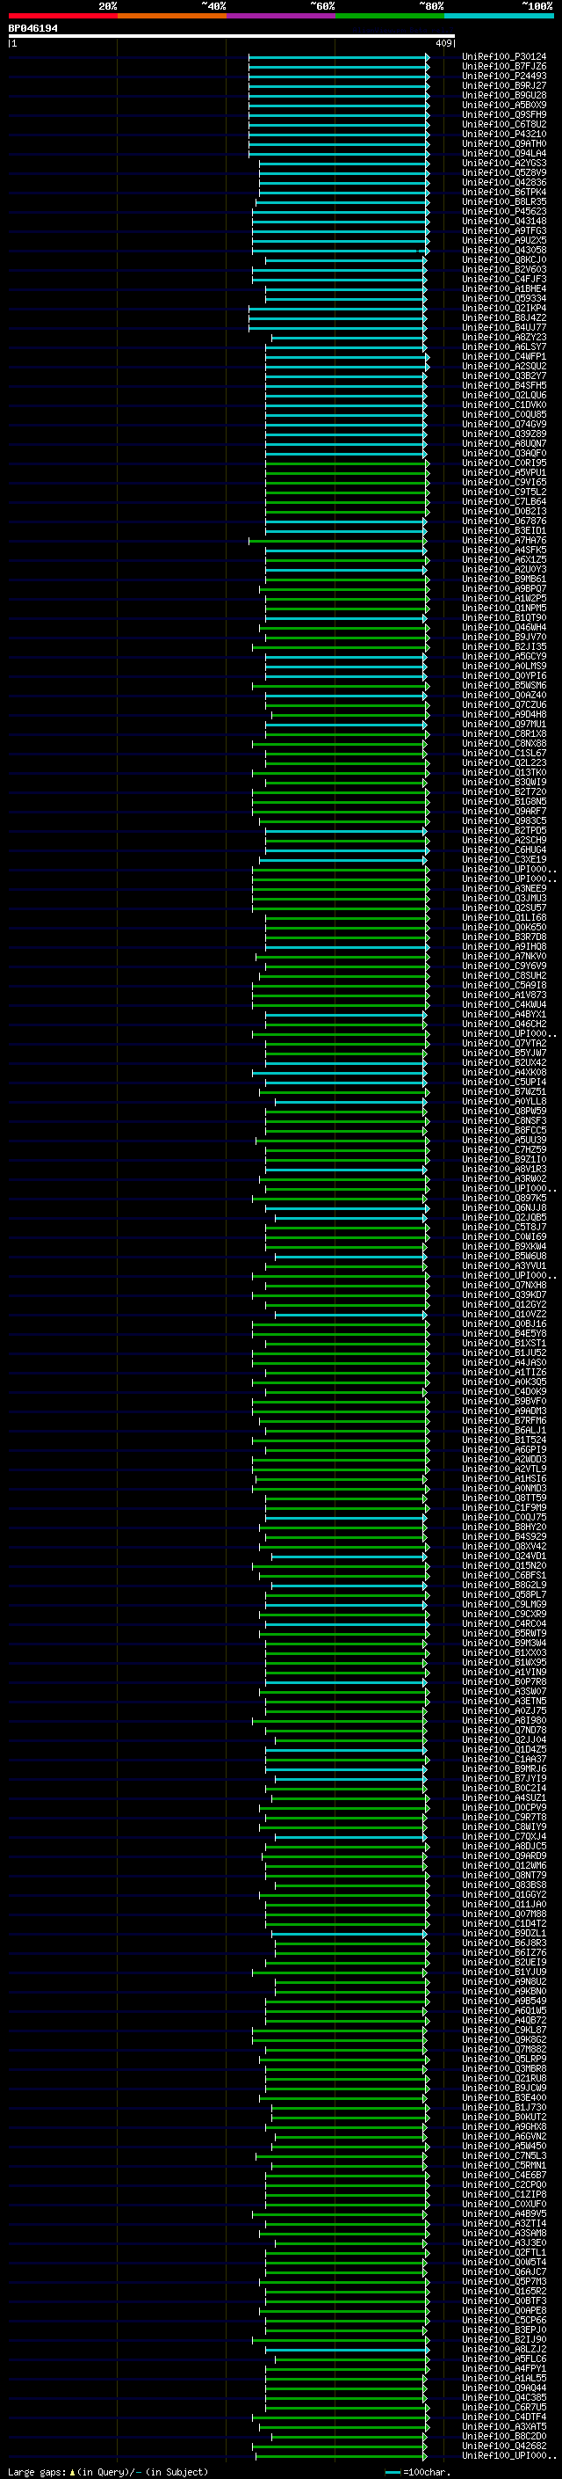The image size is (562, 2479).
Task: Select hit label UniRef100_C7LB64
Action: pos(503,501)
